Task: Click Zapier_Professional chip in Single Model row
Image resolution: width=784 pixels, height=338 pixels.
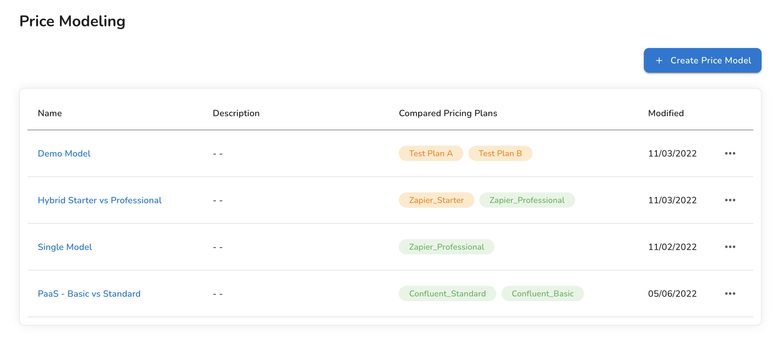Action: tap(446, 247)
